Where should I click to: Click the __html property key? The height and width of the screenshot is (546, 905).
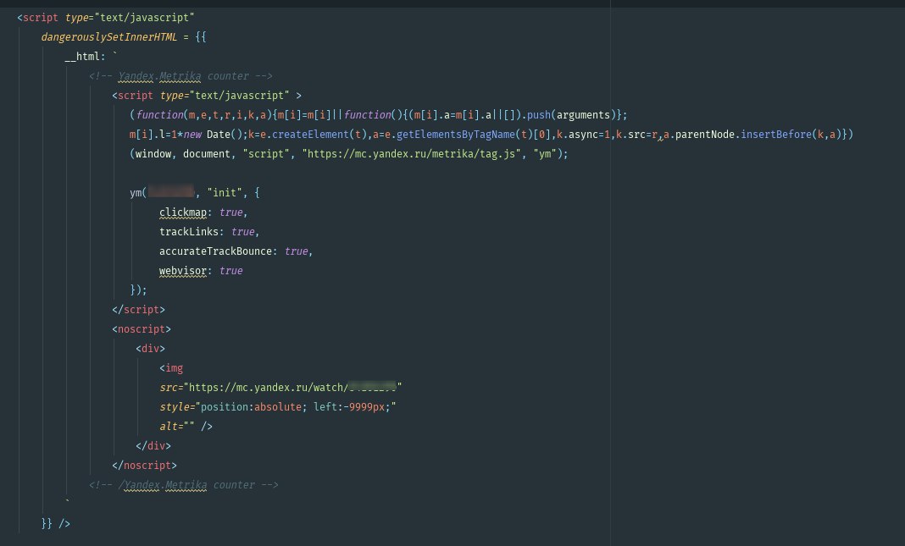(x=84, y=57)
